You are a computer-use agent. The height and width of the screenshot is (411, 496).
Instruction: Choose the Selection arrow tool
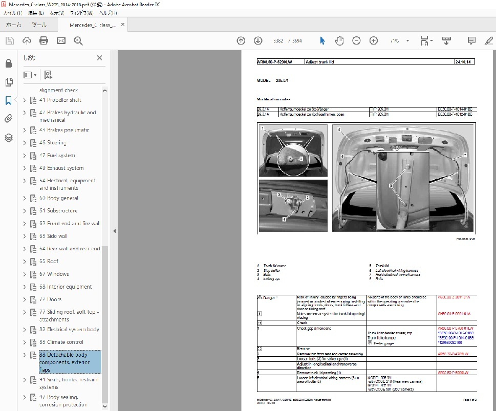[x=322, y=40]
